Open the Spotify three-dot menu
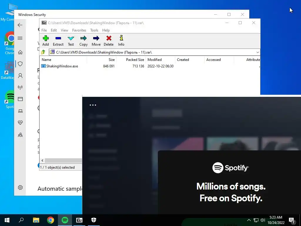This screenshot has height=226, width=301. coord(93,105)
